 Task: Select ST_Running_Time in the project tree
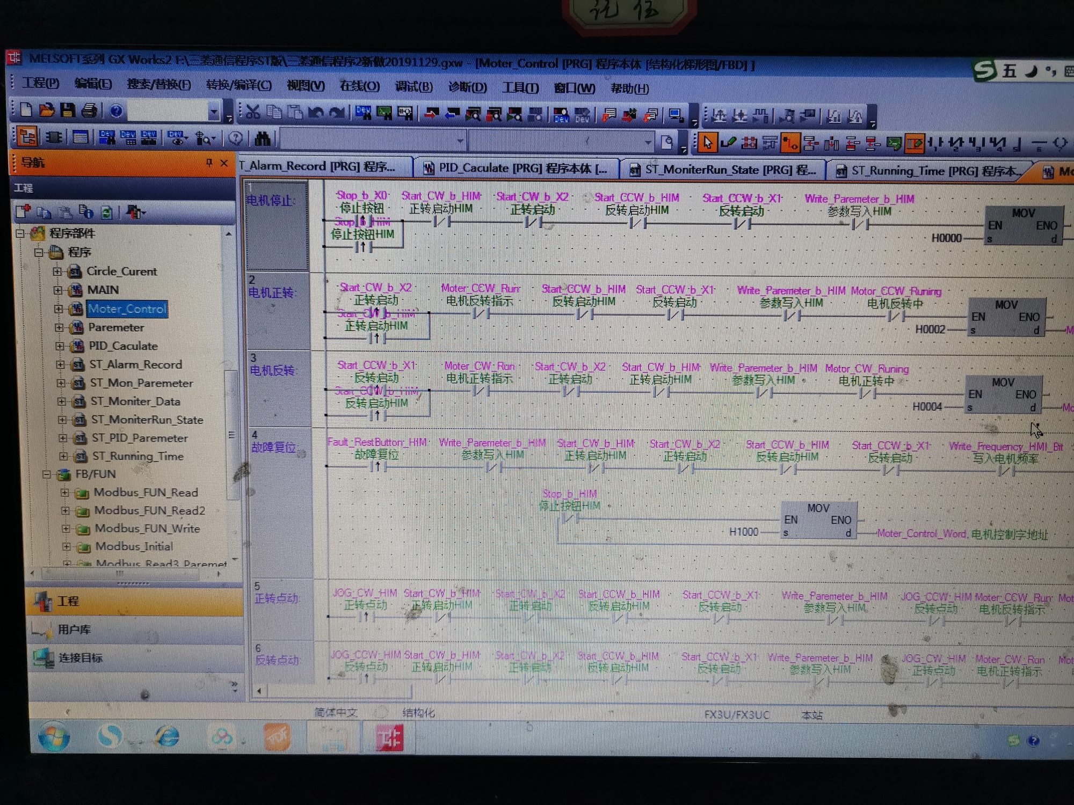tap(137, 456)
